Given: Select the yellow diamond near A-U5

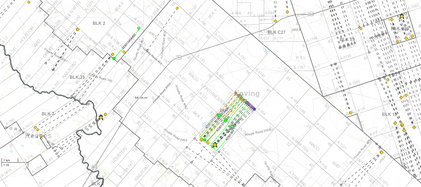Looking at the screenshot, I should (351, 113).
